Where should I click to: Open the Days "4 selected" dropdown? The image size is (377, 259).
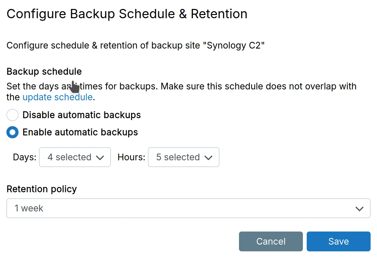[75, 157]
